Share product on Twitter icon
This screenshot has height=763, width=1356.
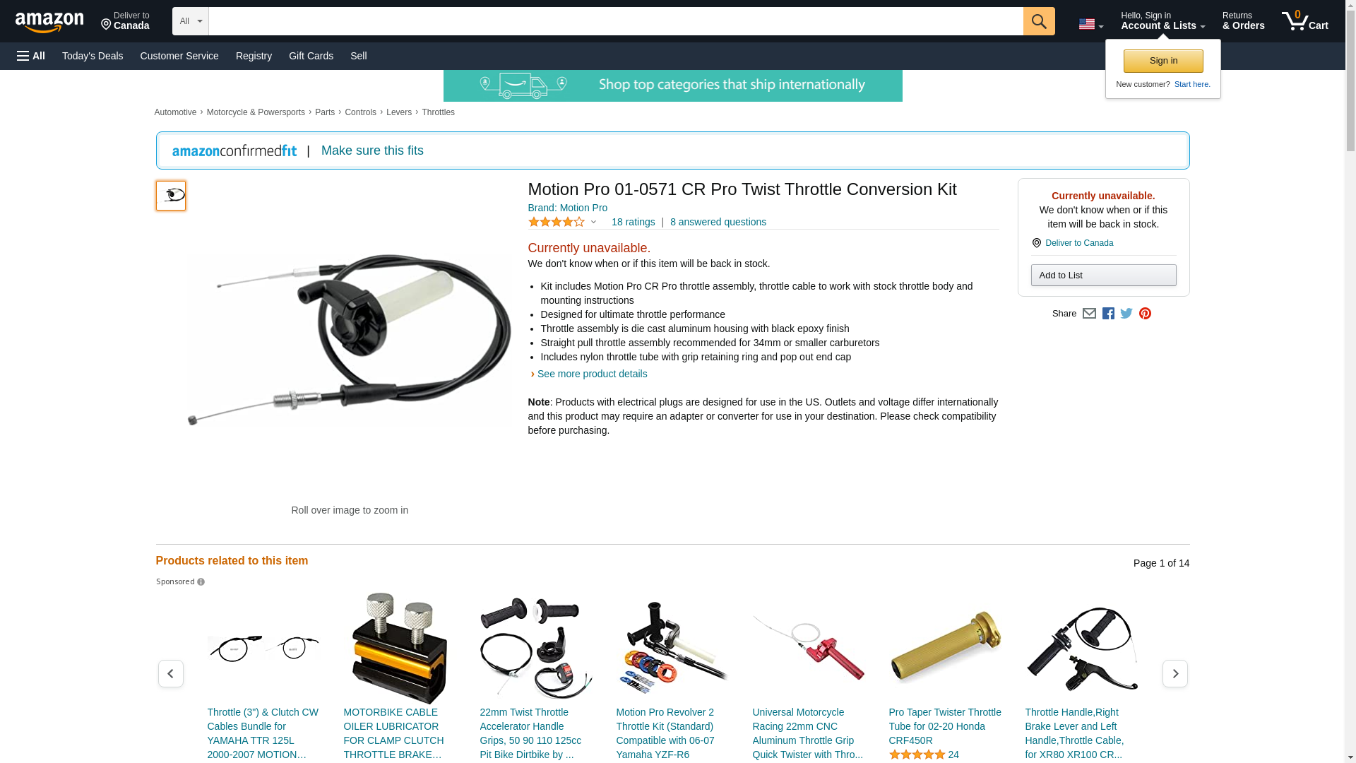(1126, 314)
